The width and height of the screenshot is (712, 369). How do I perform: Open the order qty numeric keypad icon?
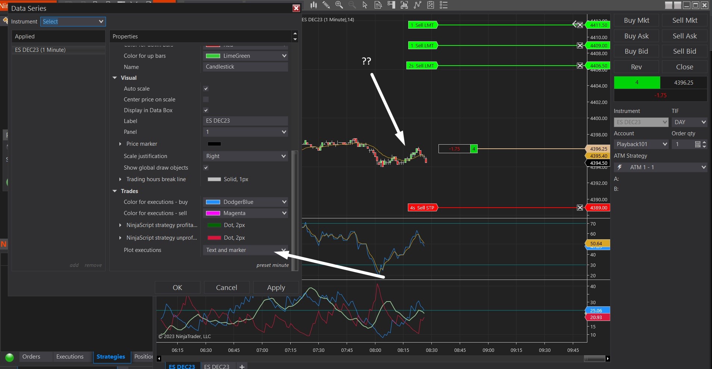[x=697, y=144]
